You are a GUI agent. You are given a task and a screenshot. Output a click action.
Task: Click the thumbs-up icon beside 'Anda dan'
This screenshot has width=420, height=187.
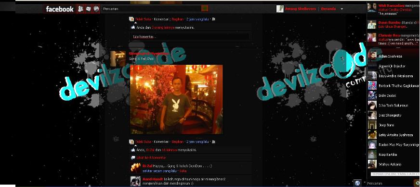(x=133, y=27)
